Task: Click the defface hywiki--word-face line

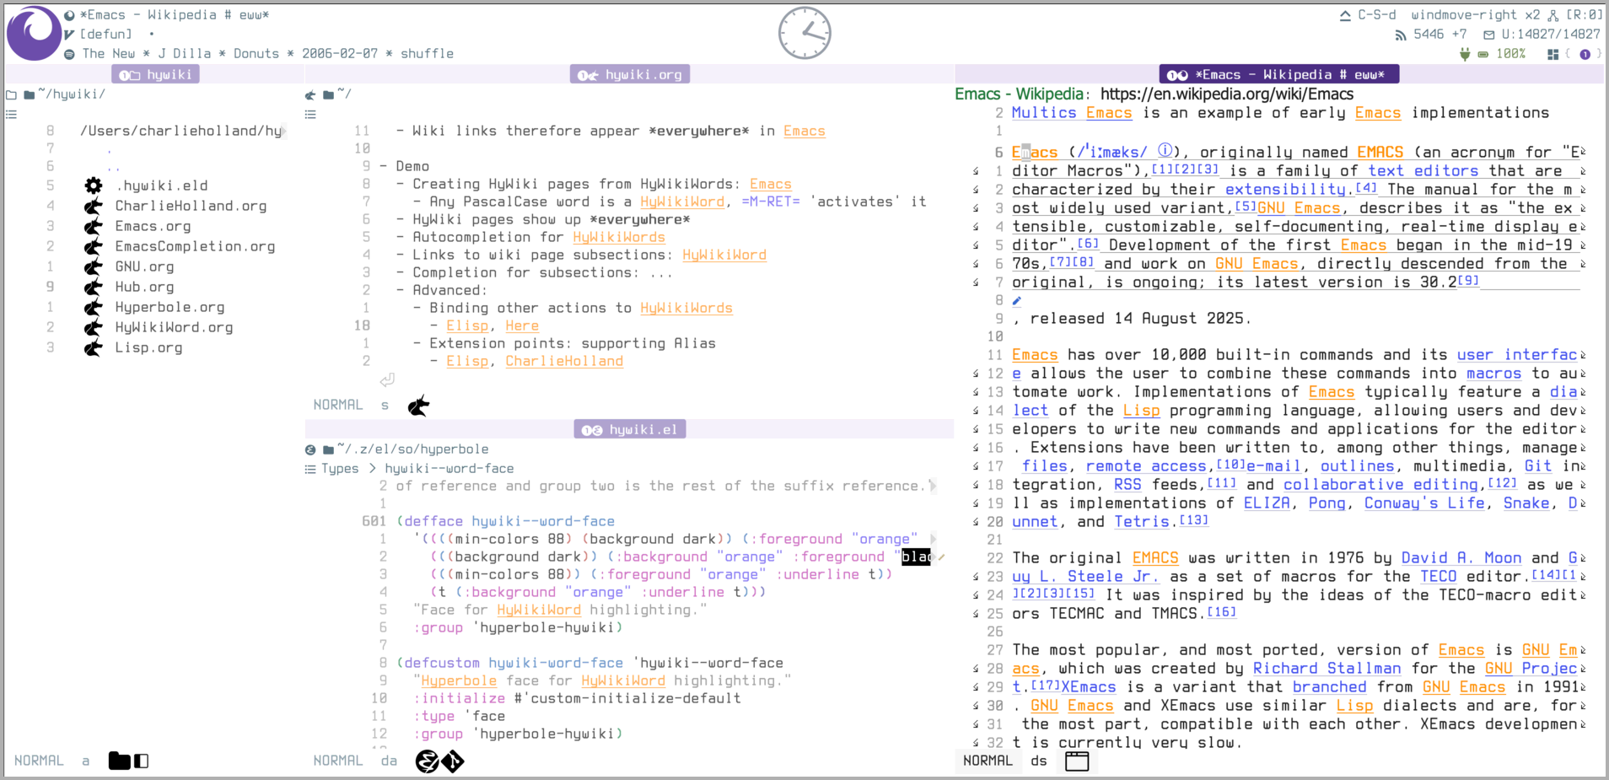Action: click(505, 521)
